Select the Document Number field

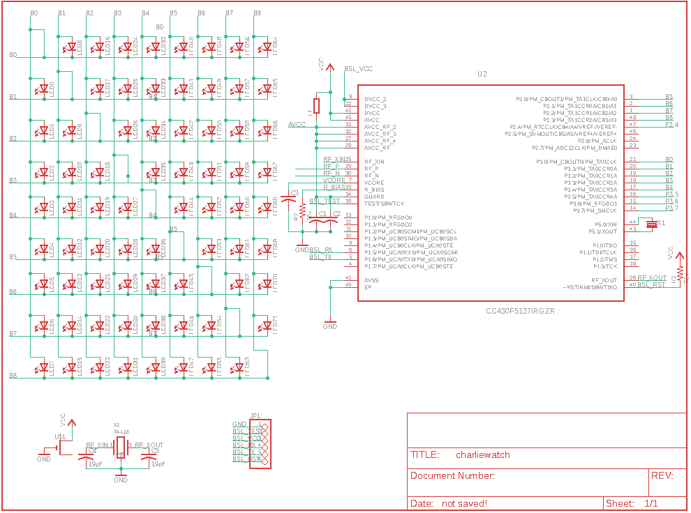(454, 476)
